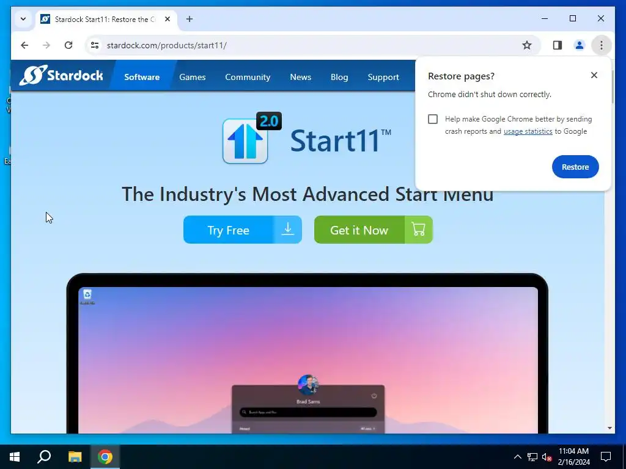The image size is (626, 469).
Task: Click the Try Free download button
Action: [242, 230]
